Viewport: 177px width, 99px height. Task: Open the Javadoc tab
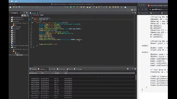coord(53,69)
